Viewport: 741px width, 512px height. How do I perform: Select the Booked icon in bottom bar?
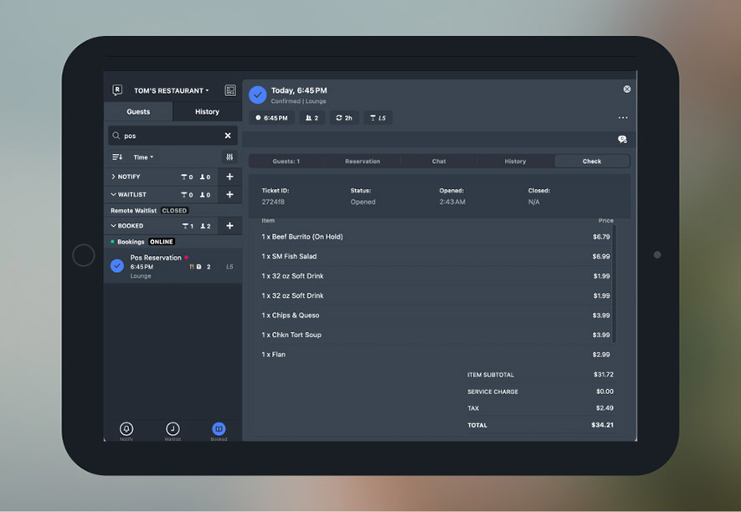[219, 431]
